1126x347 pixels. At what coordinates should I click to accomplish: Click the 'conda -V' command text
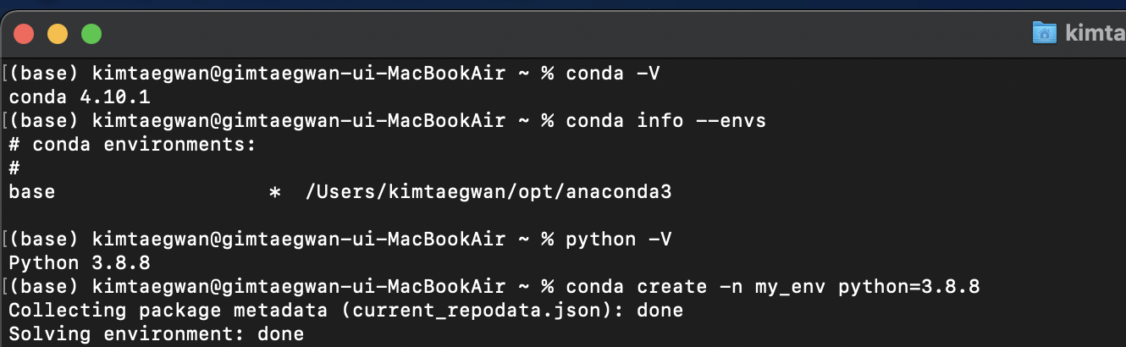pos(613,73)
